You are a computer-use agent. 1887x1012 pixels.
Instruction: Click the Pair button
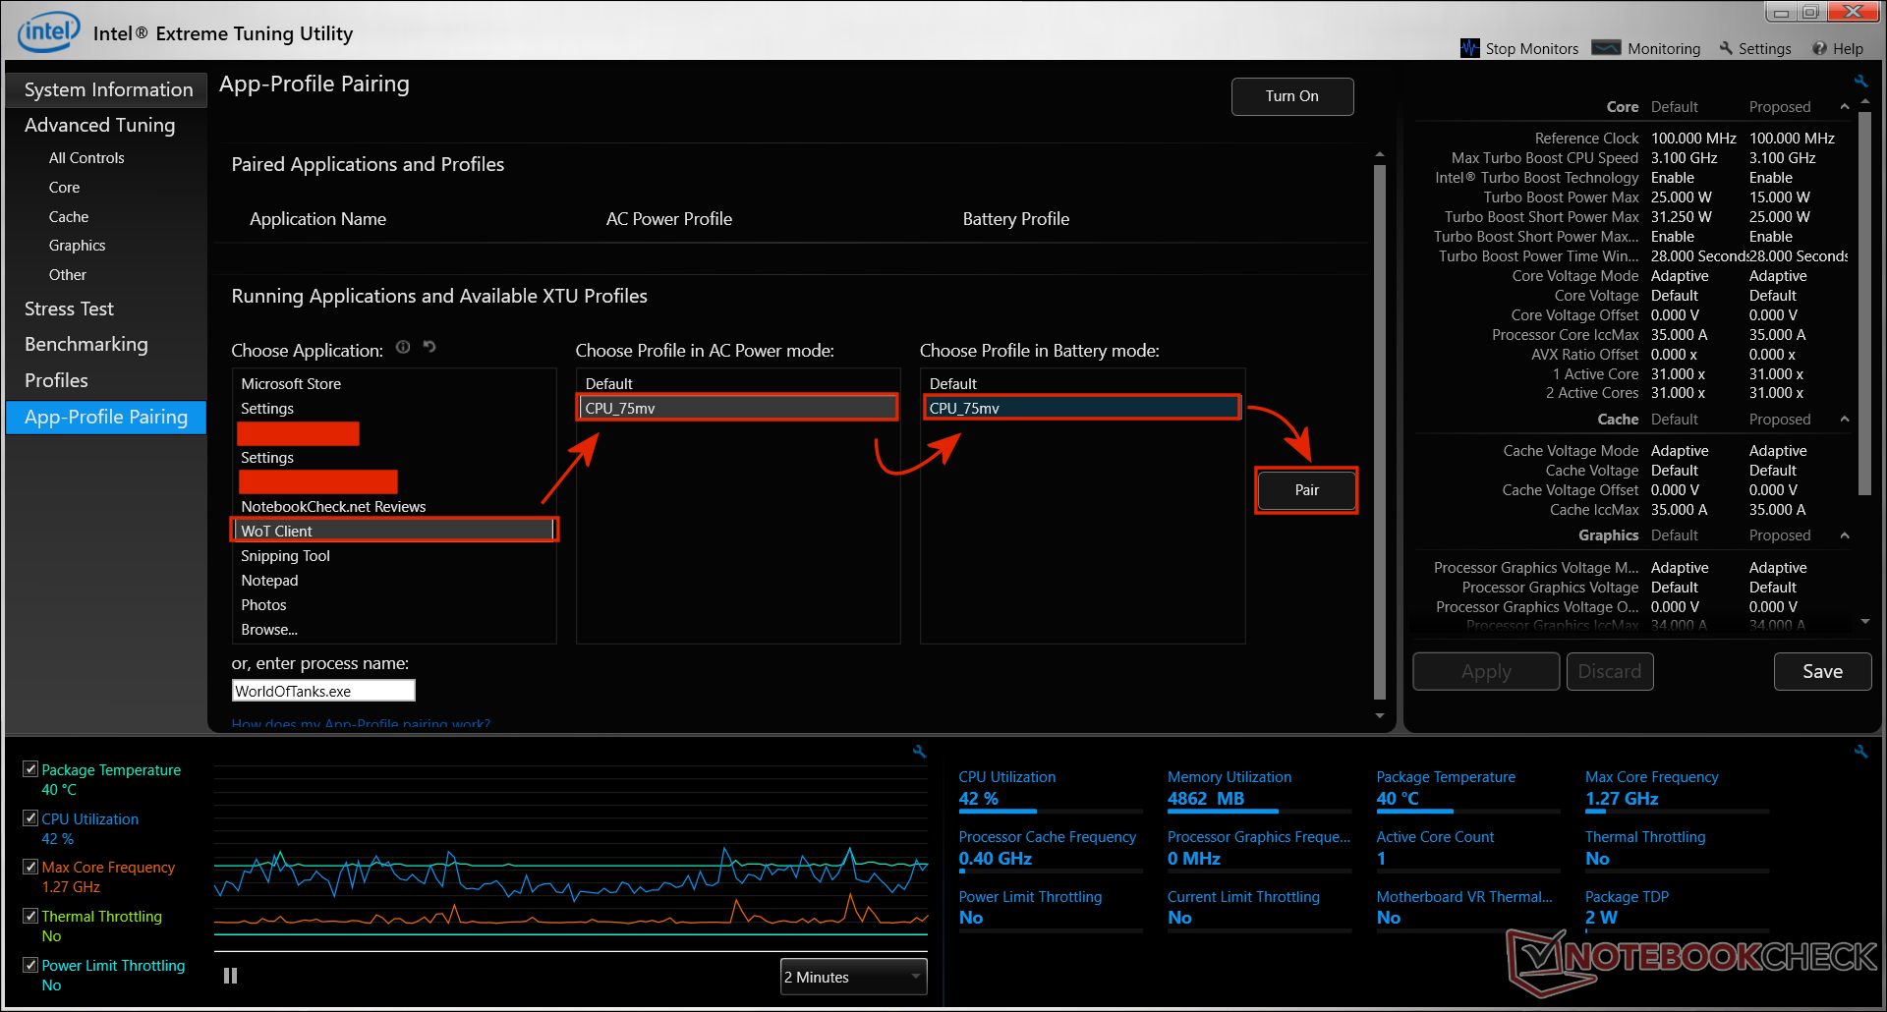tap(1306, 490)
